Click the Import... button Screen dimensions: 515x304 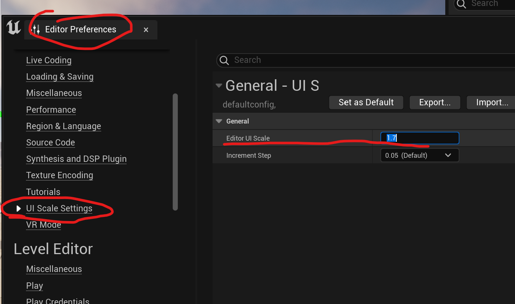(492, 102)
